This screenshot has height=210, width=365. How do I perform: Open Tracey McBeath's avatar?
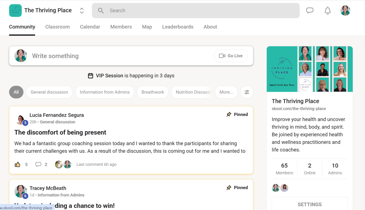(x=21, y=191)
